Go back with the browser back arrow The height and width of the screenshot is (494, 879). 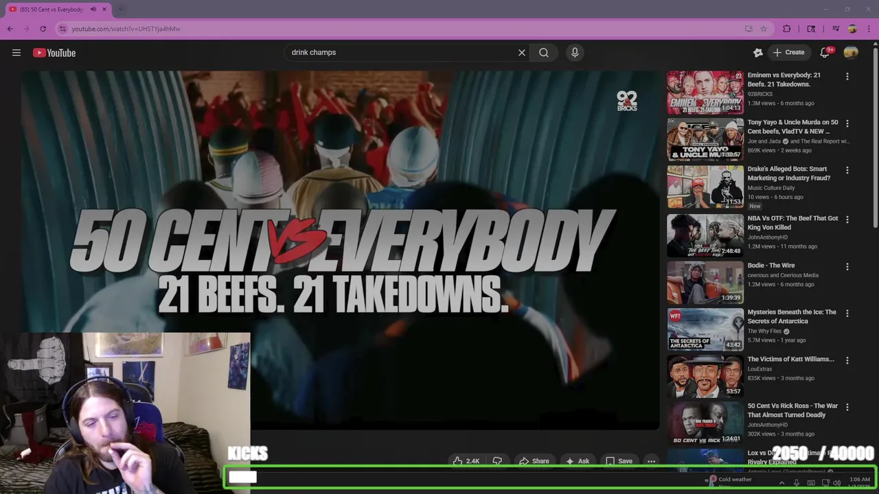click(x=10, y=29)
